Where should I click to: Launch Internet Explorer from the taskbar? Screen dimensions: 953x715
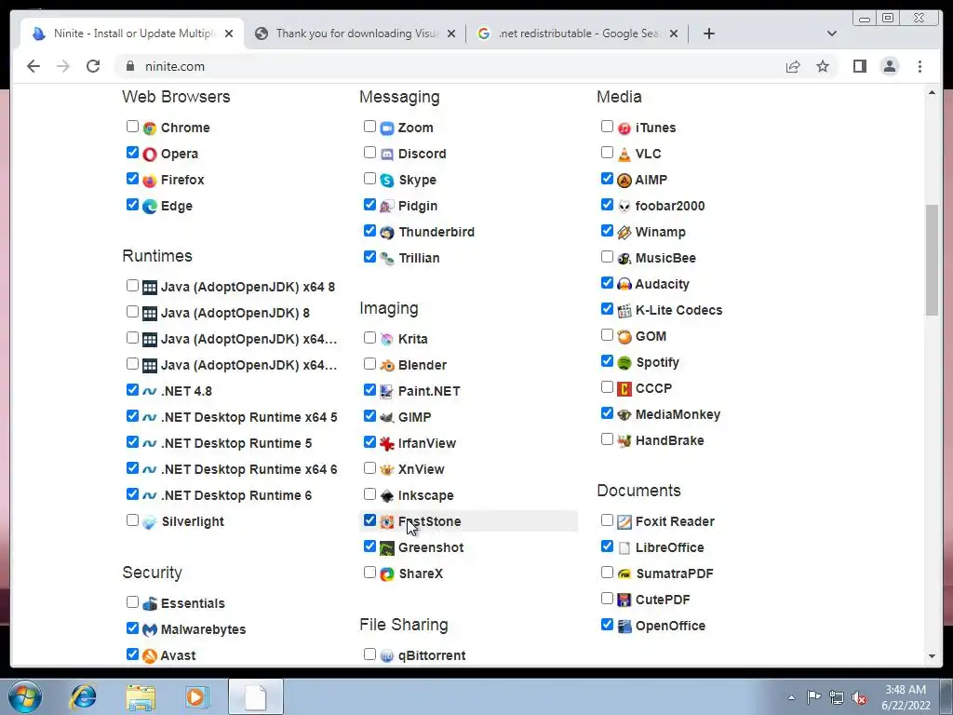point(83,696)
